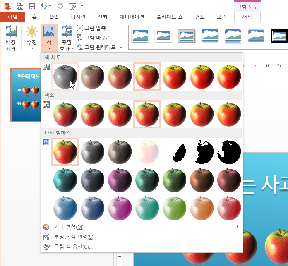Screen dimensions: 288x266
Task: Open the 파일 (File) menu
Action: tap(12, 17)
